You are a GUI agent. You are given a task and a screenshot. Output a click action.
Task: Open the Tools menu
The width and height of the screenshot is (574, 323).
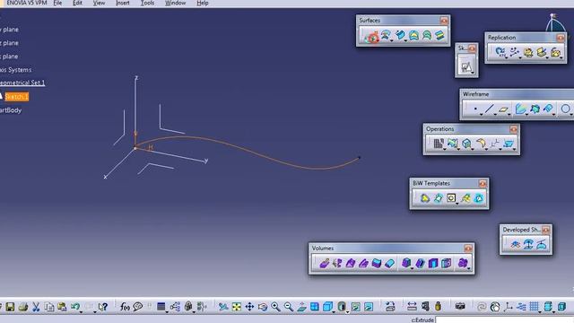147,3
